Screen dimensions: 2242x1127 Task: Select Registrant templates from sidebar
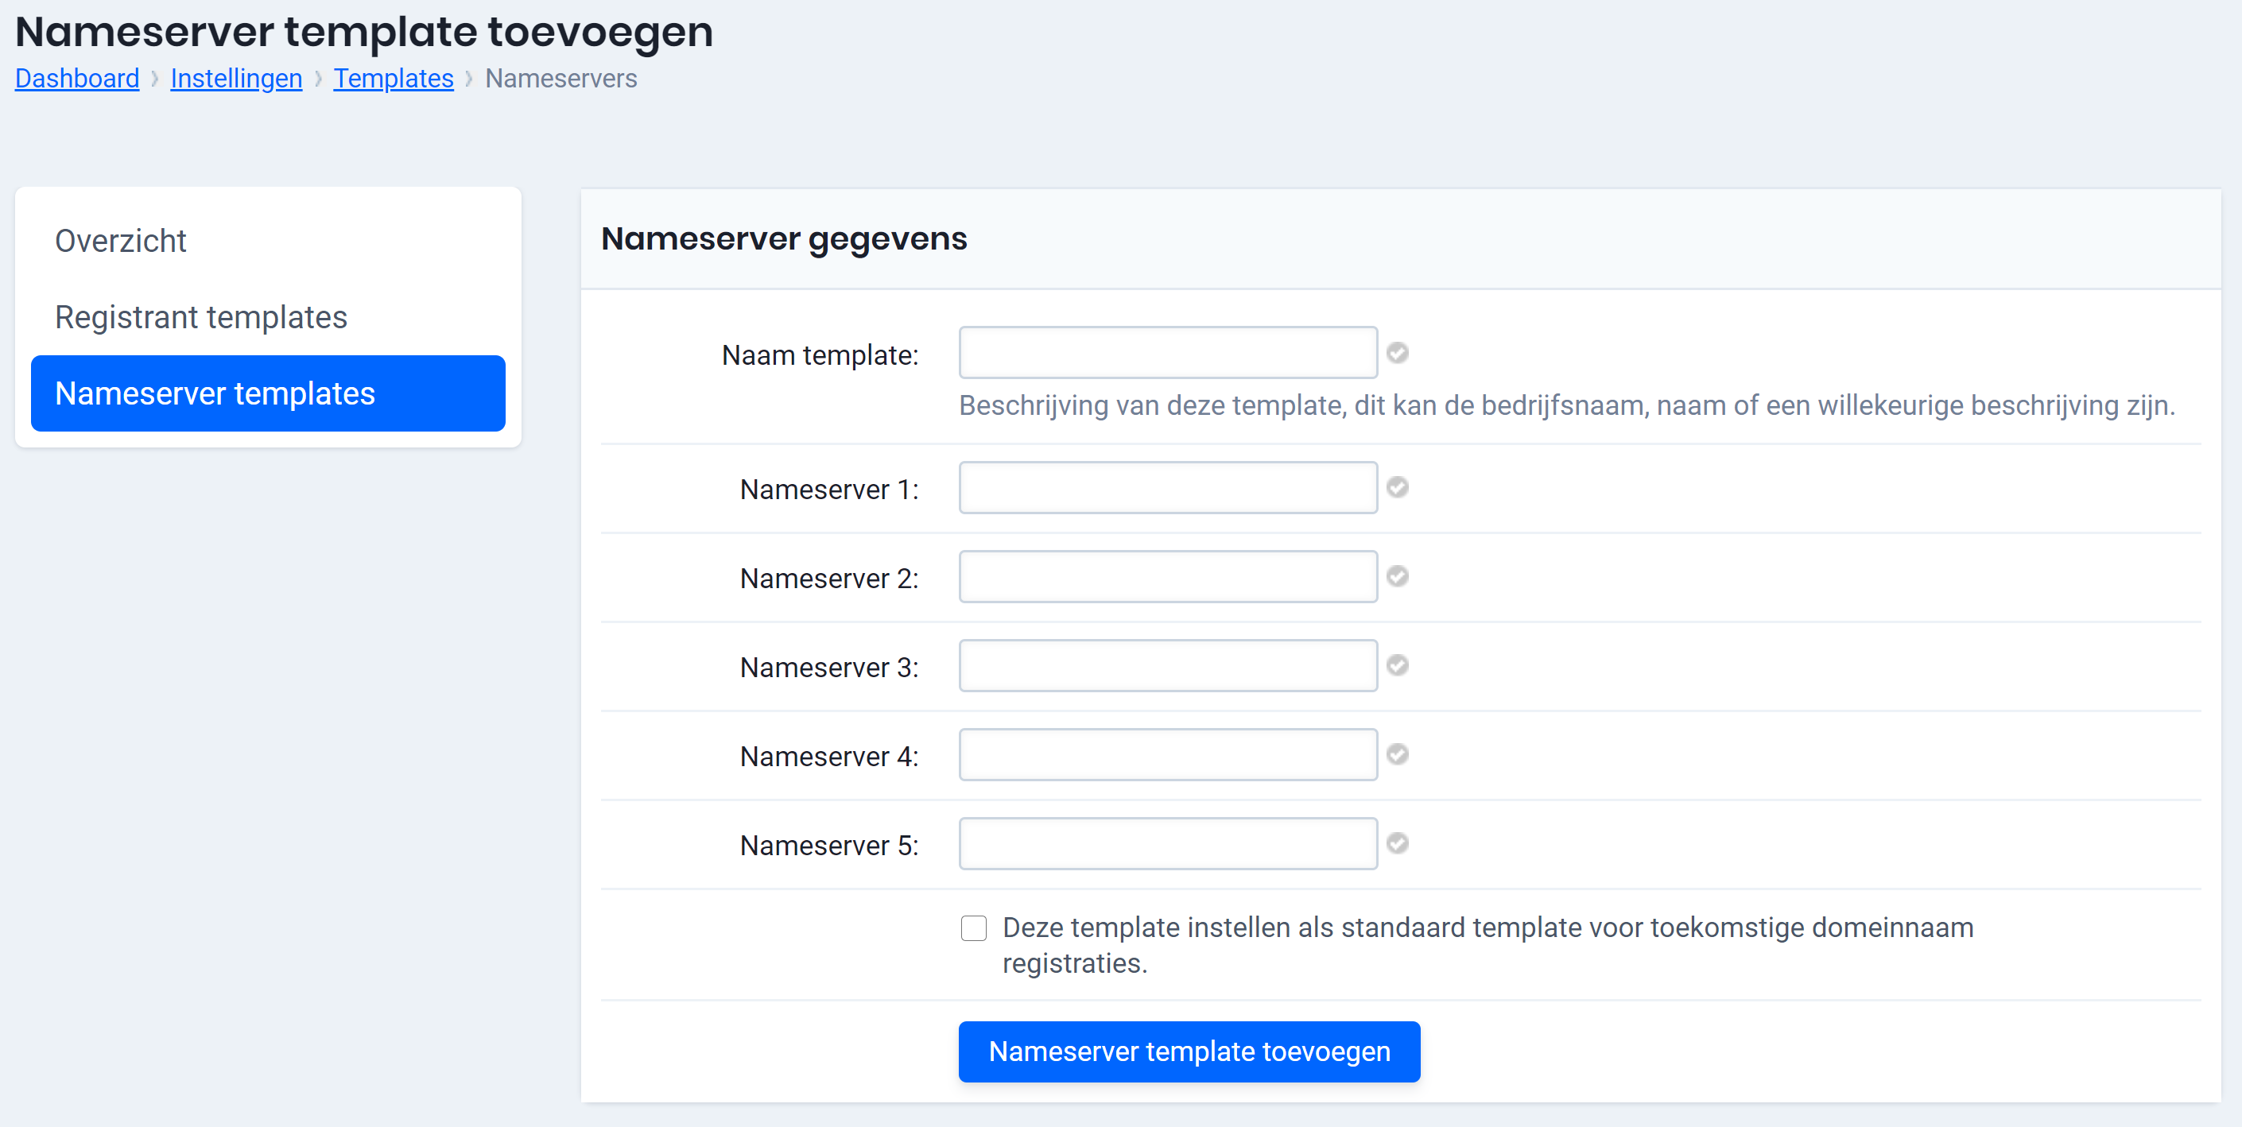tap(200, 316)
